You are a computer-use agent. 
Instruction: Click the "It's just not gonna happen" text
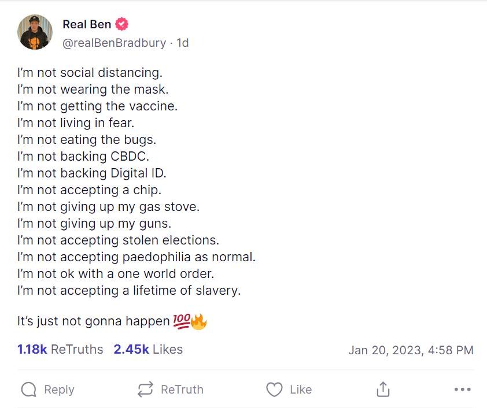(93, 321)
